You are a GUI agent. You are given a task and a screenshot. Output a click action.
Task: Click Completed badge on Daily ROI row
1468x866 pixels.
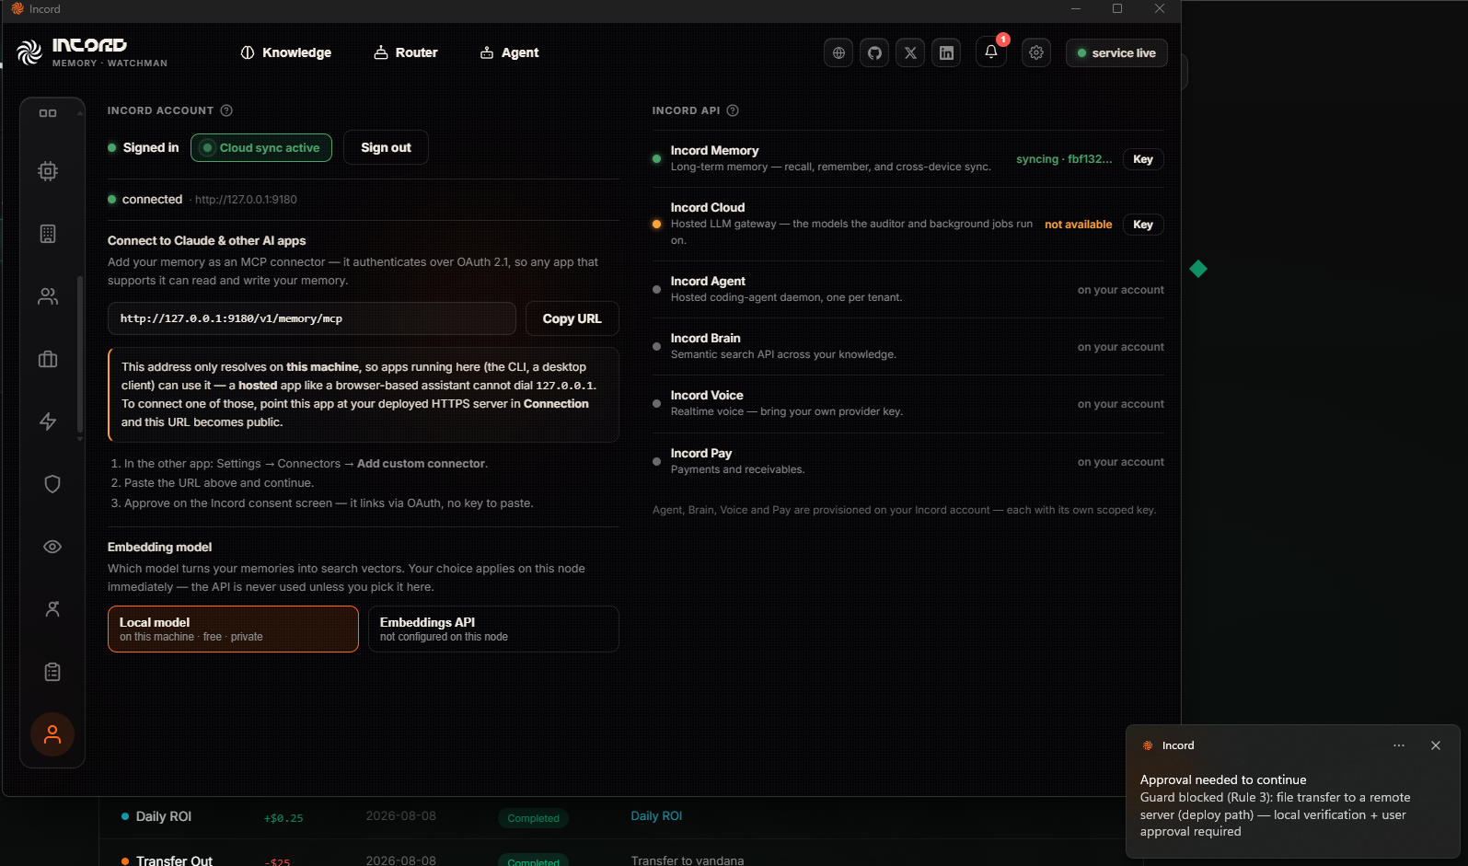[x=533, y=818]
